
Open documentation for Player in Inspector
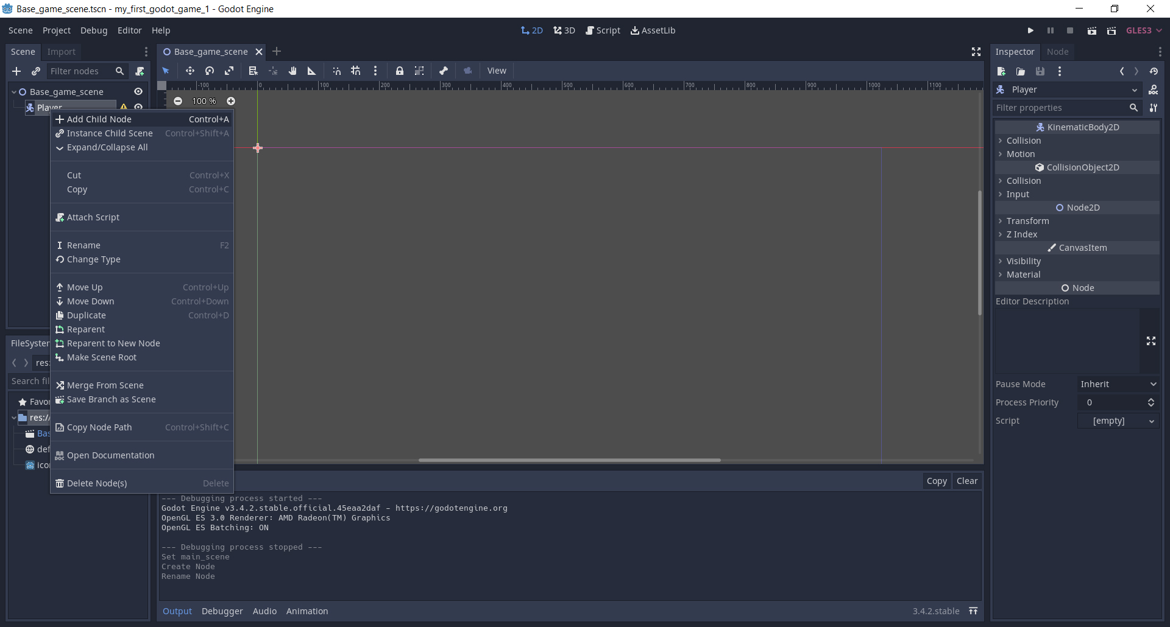(x=1154, y=89)
